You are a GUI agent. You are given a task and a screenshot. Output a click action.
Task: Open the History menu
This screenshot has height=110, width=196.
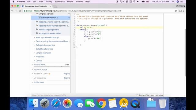pos(49,2)
